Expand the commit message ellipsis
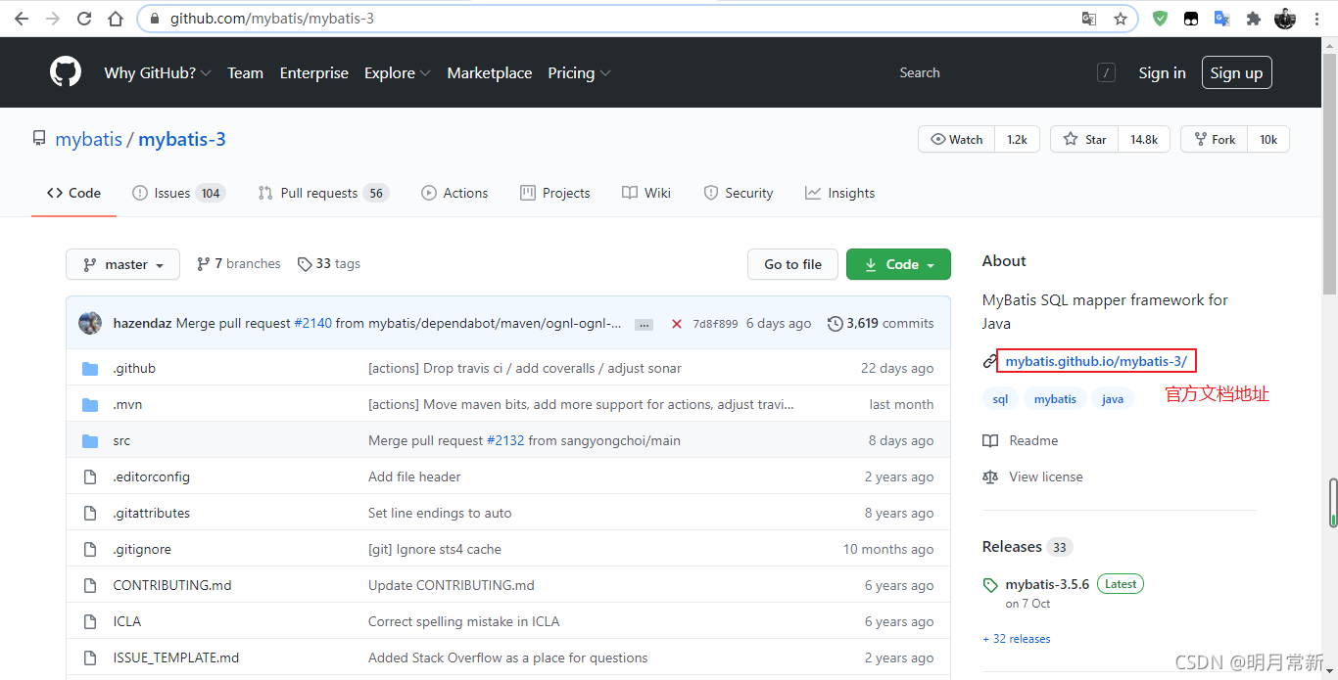1338x680 pixels. coord(644,324)
